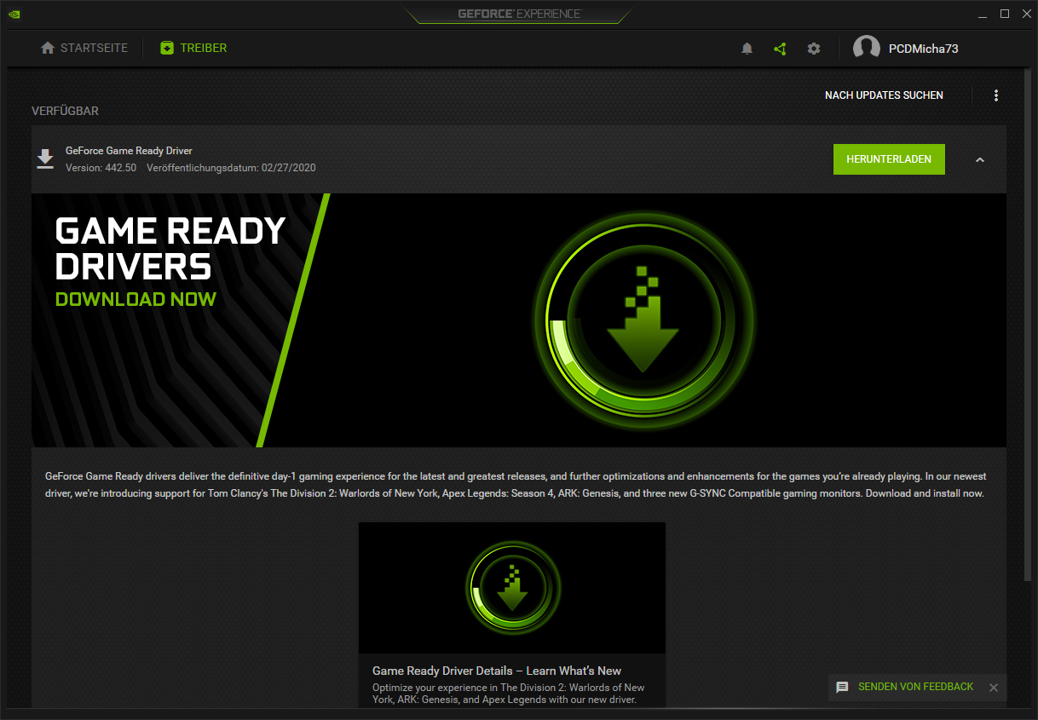This screenshot has width=1038, height=720.
Task: Click the NVIDIA logo in title bar
Action: [14, 14]
